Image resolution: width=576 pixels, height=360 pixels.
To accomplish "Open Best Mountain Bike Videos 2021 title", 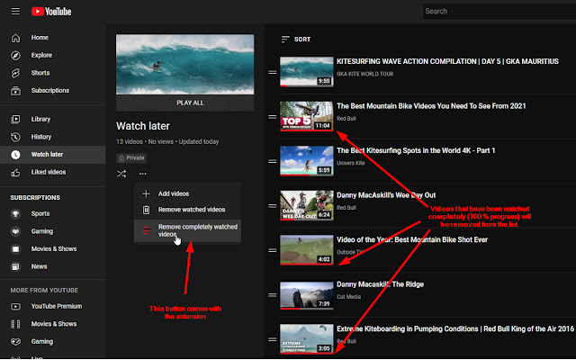I will [x=431, y=106].
